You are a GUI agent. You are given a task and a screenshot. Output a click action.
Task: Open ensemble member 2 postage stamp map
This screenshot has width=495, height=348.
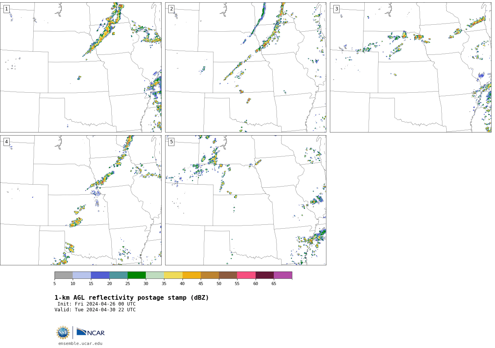pyautogui.click(x=246, y=67)
